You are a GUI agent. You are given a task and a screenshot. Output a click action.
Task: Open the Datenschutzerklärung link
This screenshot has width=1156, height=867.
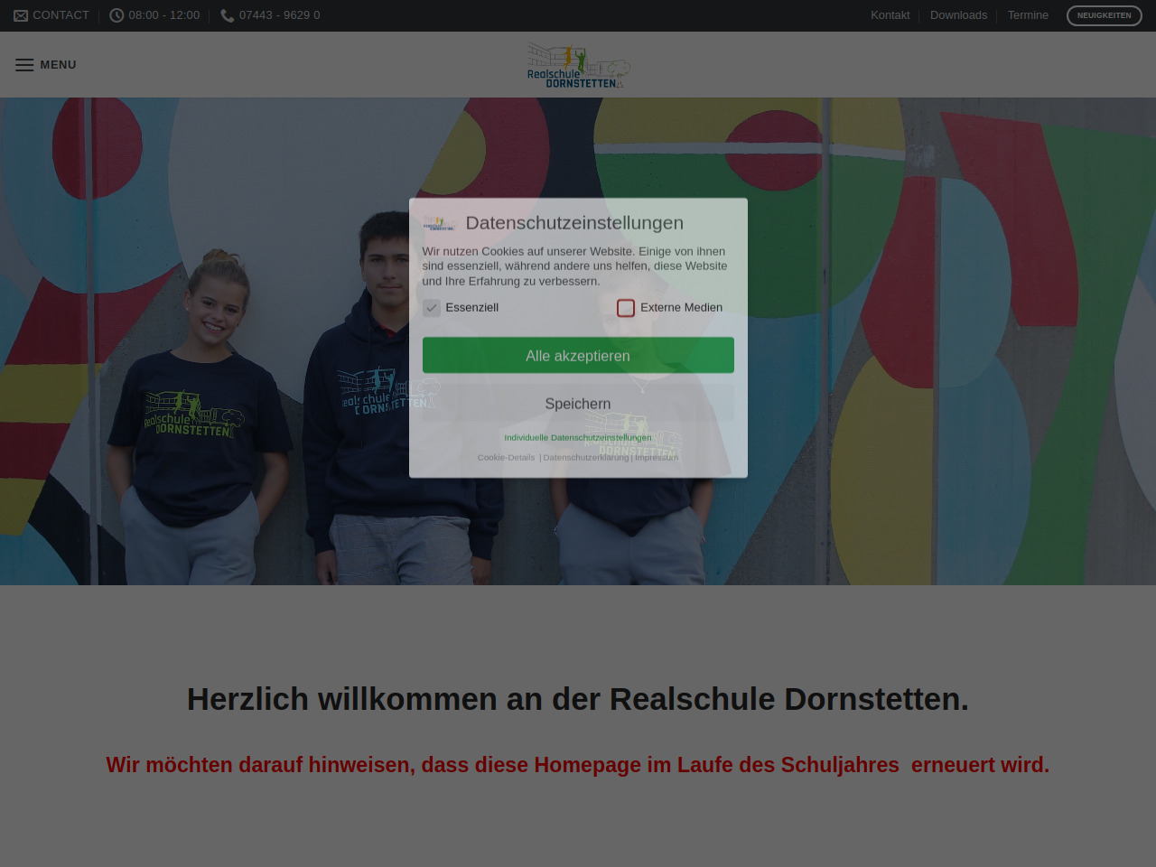click(585, 458)
